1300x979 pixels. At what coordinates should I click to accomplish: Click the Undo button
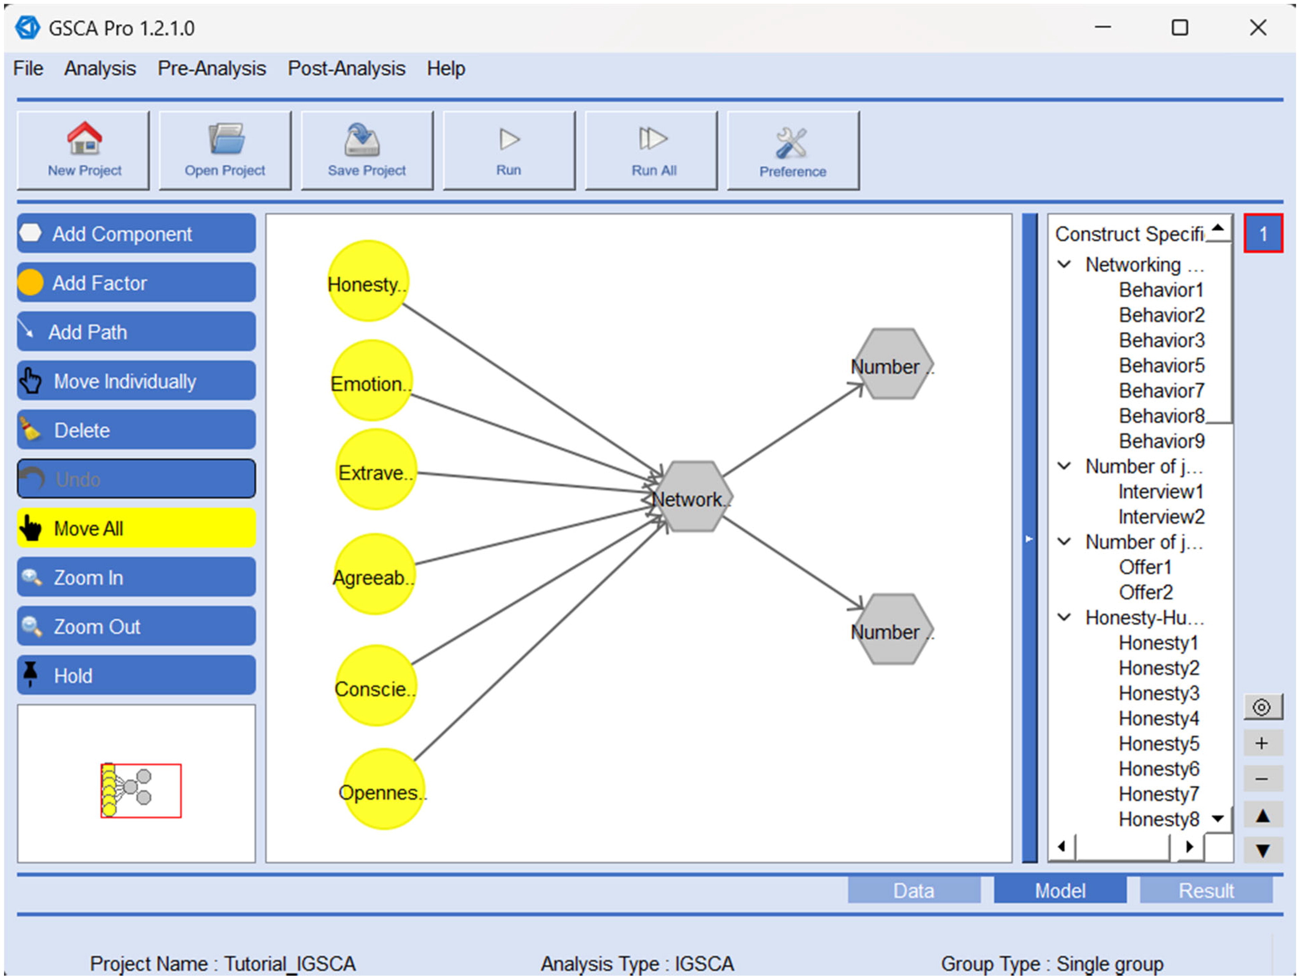(136, 479)
